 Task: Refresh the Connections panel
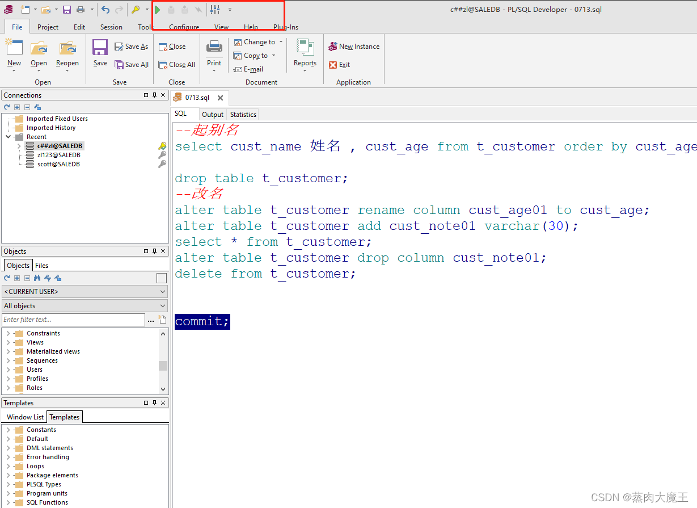coord(7,107)
